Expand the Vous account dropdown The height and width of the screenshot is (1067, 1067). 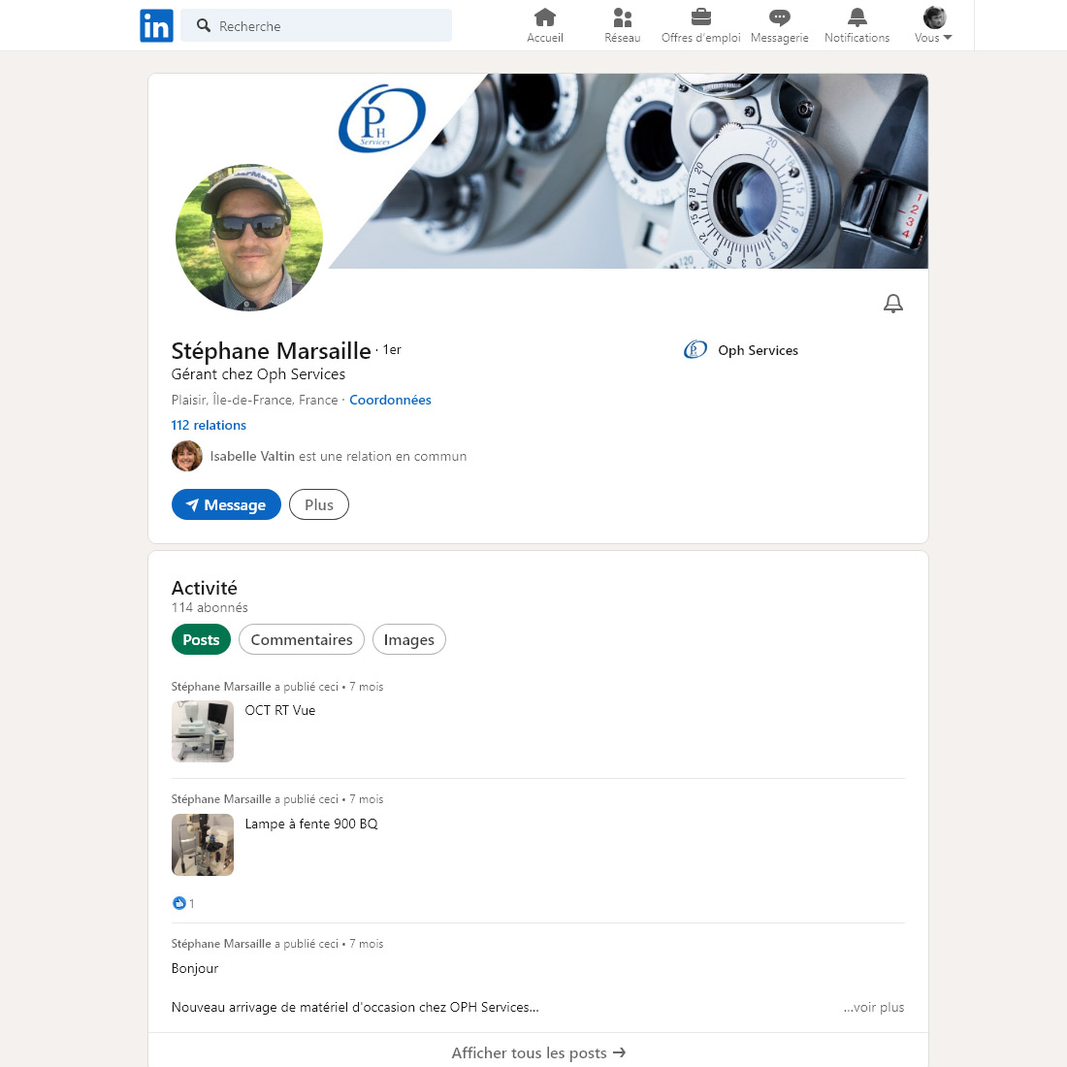coord(933,26)
